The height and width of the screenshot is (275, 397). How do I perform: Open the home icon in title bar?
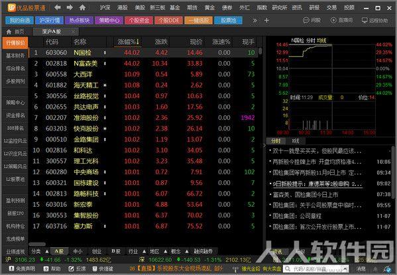(82, 7)
